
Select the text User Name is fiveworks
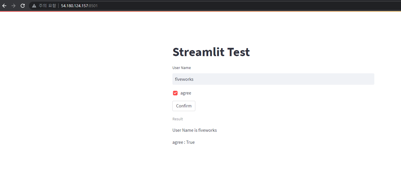(x=194, y=130)
